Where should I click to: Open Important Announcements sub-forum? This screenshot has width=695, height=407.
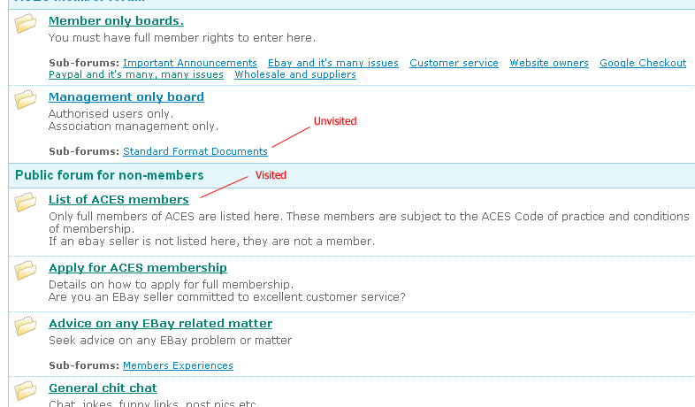tap(190, 63)
